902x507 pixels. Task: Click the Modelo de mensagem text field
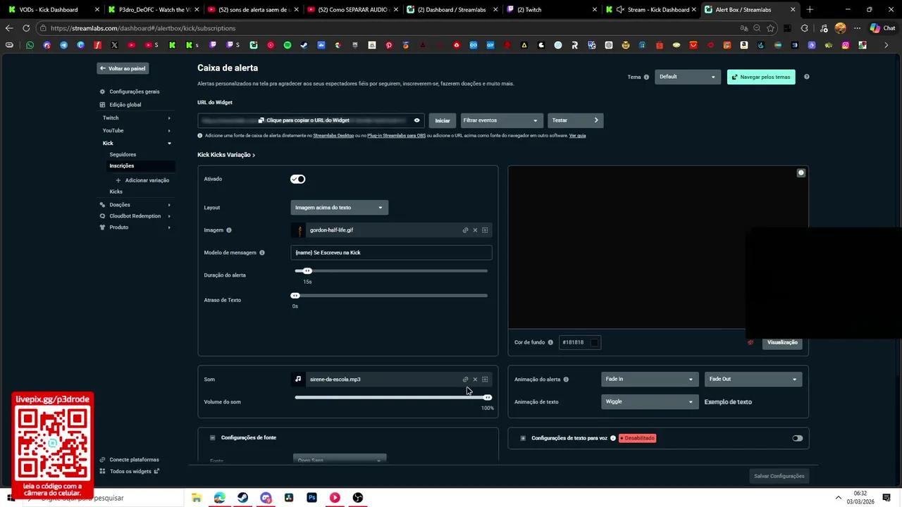(391, 253)
